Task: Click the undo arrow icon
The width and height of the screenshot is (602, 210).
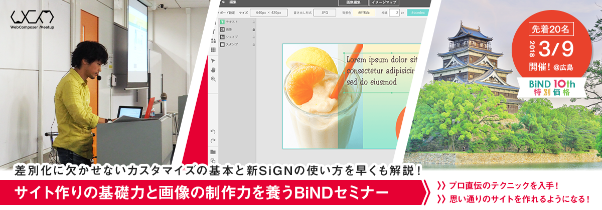Action: 213,131
